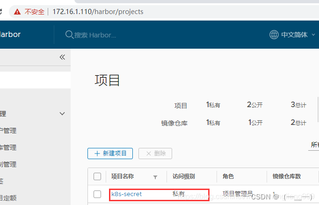Screen dimensions: 319x205
Task: Click the 不安全 security label
Action: pyautogui.click(x=35, y=12)
